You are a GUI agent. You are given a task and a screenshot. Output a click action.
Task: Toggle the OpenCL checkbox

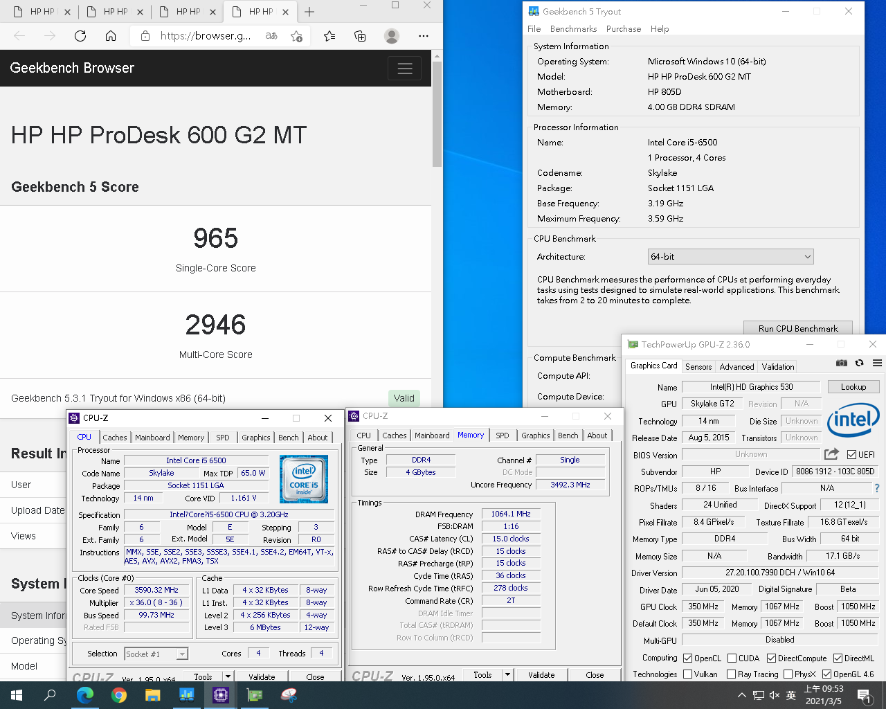pos(687,658)
